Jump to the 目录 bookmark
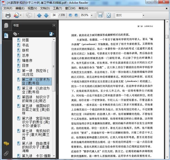This screenshot has width=170, height=160. pyautogui.click(x=25, y=66)
